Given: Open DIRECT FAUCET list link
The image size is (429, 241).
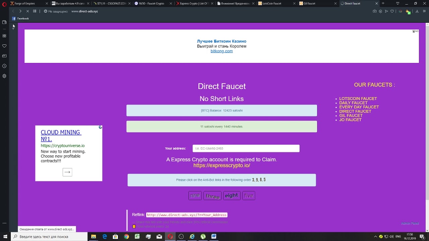Looking at the screenshot, I should coord(355,111).
